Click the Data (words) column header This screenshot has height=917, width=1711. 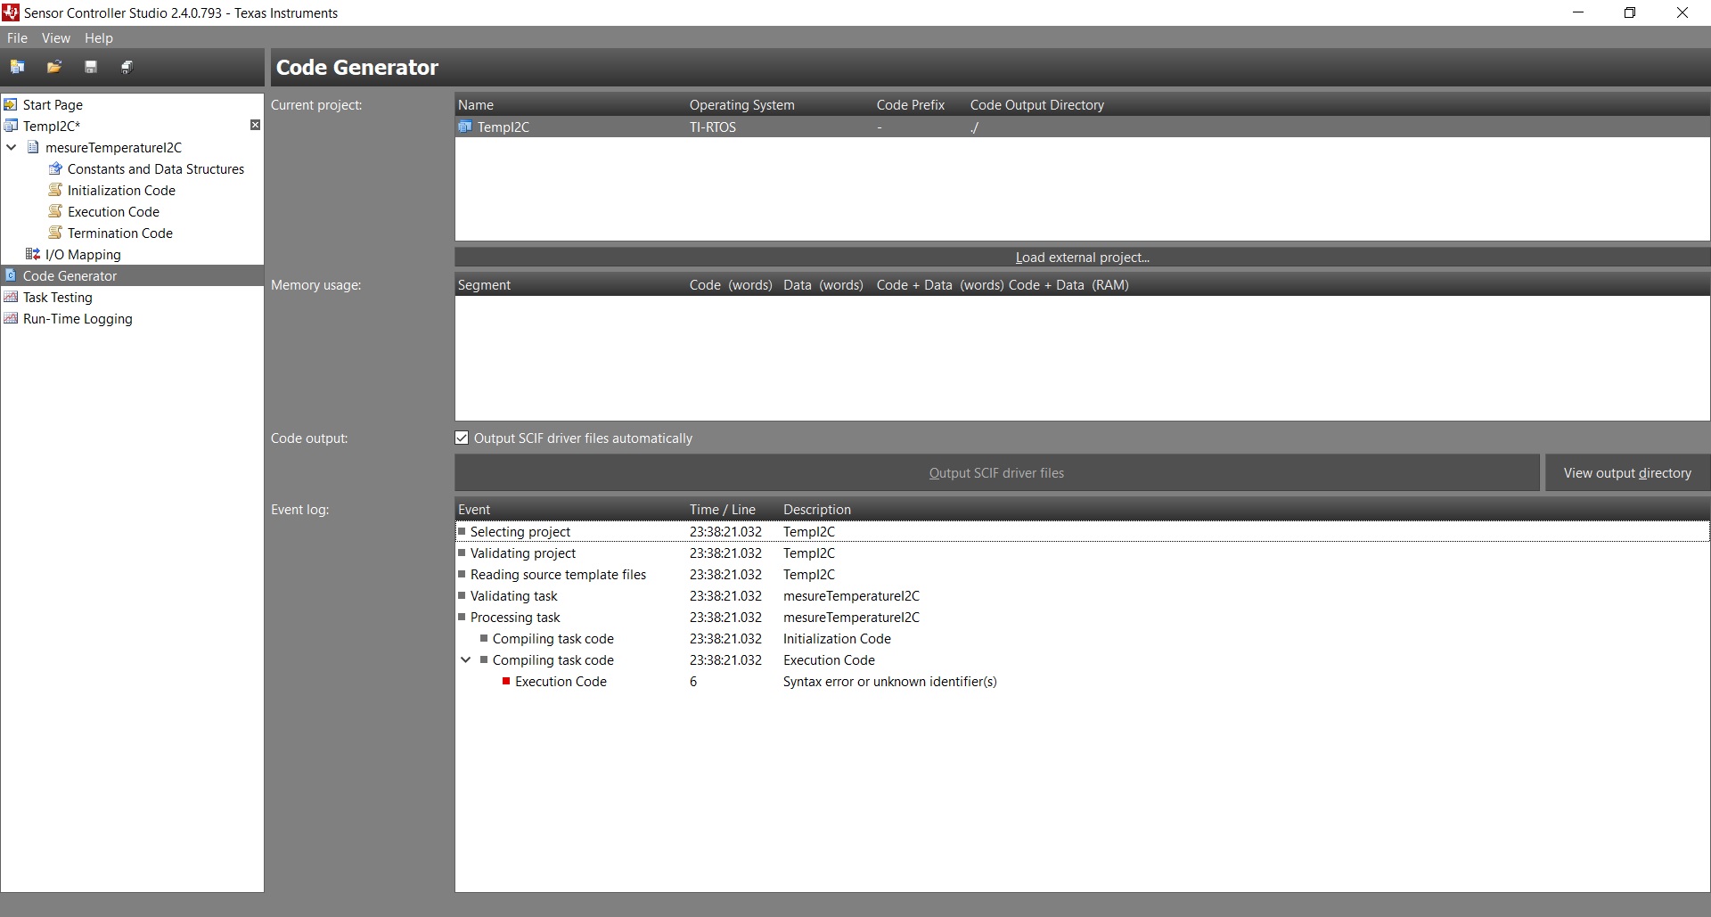click(x=823, y=284)
